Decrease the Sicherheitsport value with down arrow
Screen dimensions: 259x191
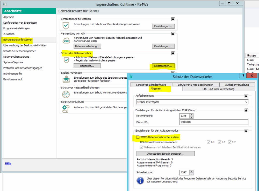point(191,174)
